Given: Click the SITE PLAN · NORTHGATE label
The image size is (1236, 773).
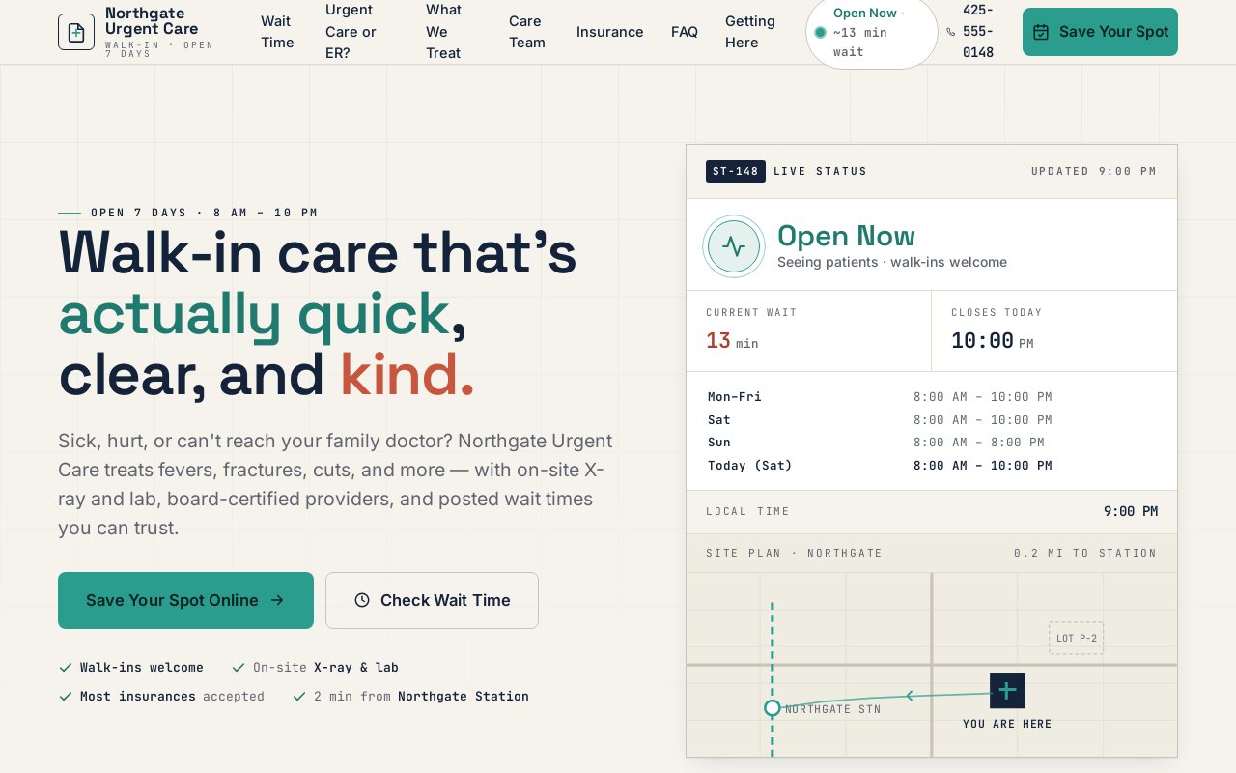Looking at the screenshot, I should [794, 554].
